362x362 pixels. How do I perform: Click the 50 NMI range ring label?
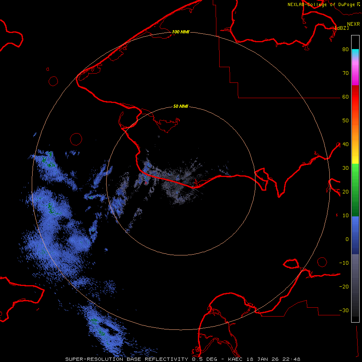181,107
